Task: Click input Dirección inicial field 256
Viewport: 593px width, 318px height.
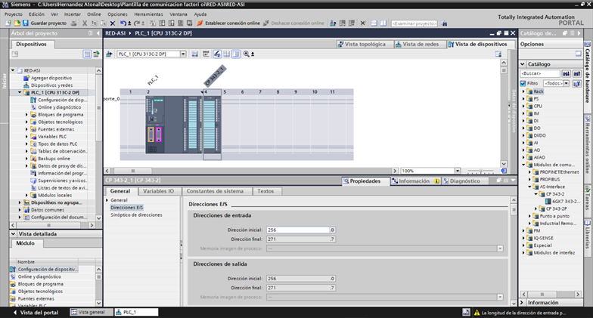Action: tap(301, 230)
